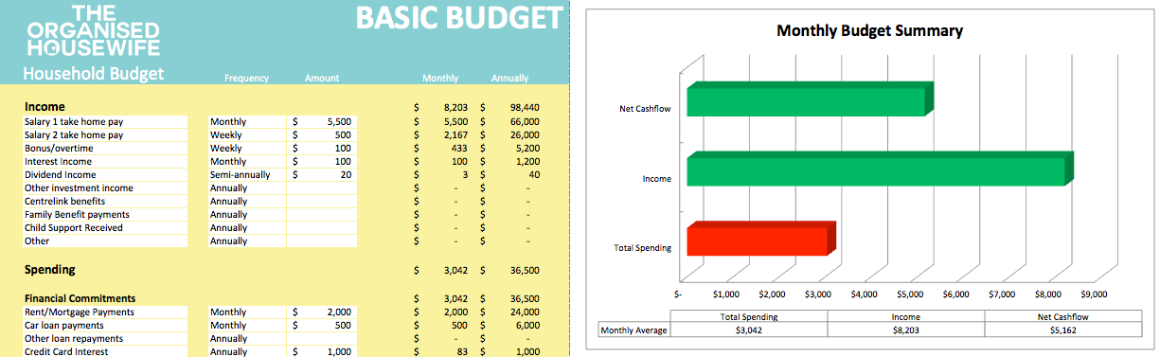
Task: Open the Salary 2 take home pay frequency cell
Action: tap(246, 135)
